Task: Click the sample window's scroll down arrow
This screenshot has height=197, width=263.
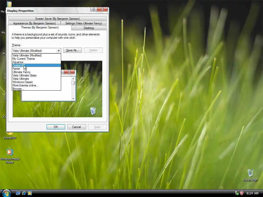Action: (73, 99)
